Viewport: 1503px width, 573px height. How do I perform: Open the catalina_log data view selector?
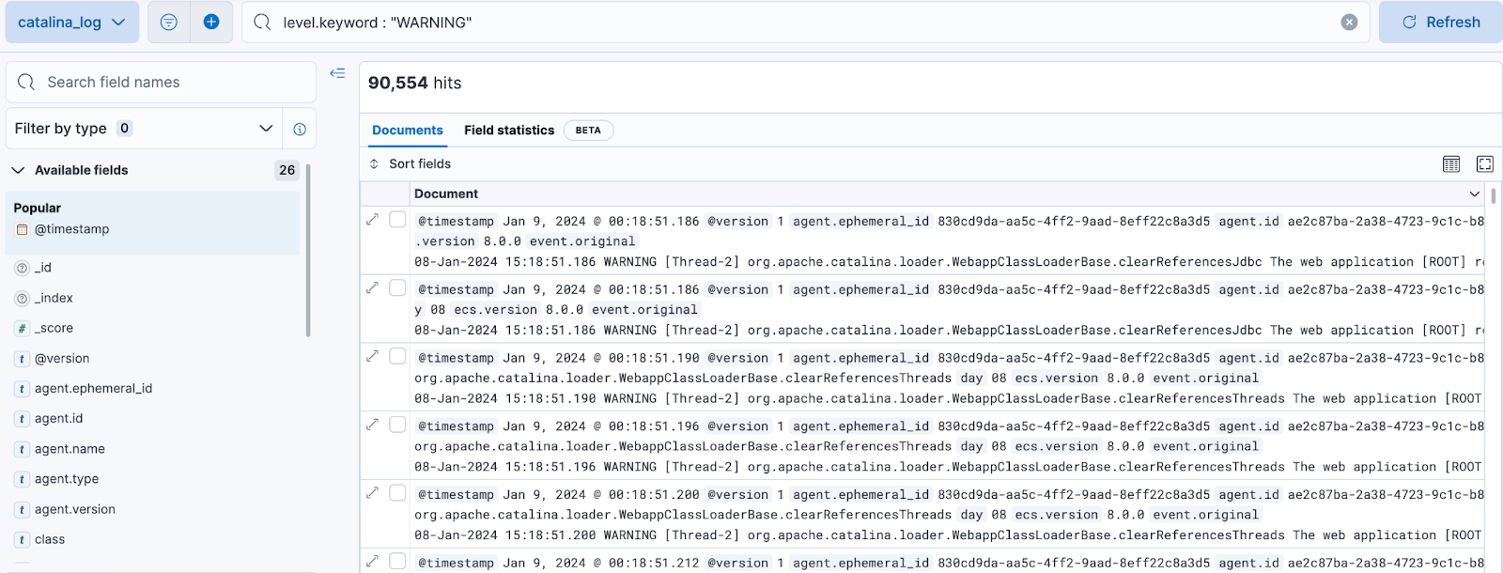tap(71, 22)
